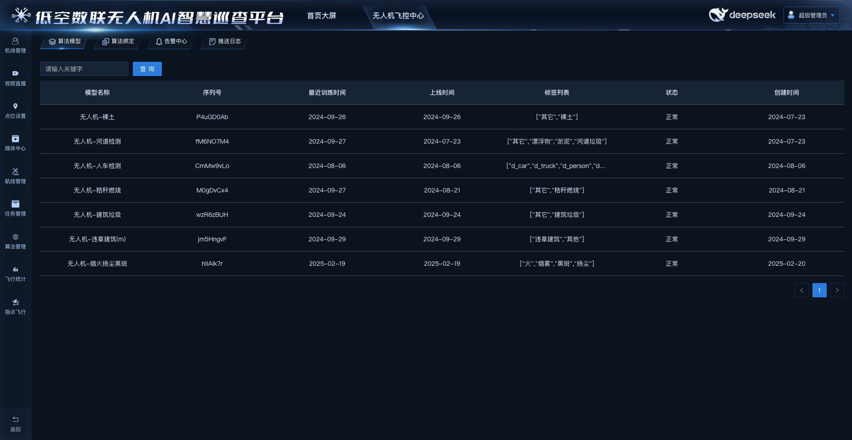
Task: Open the 推送日志 sub-tab
Action: (x=224, y=41)
